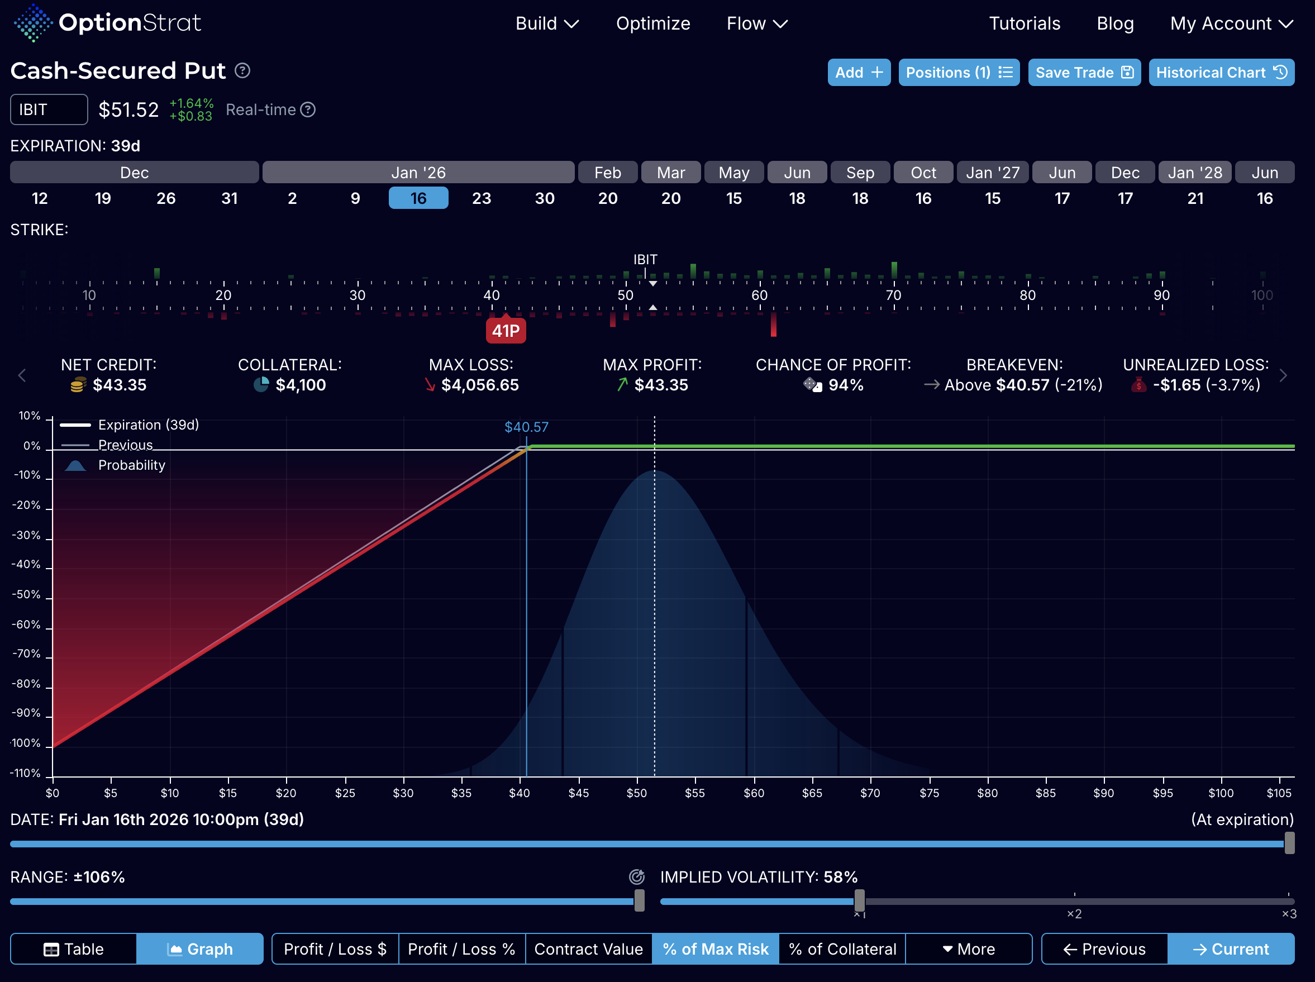Click the Cash-Secured Put help question icon
1315x982 pixels.
click(242, 71)
